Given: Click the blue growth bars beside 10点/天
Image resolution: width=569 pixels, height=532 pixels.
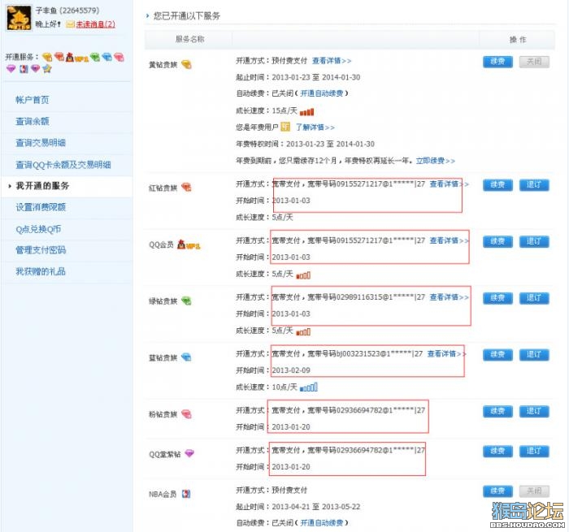Looking at the screenshot, I should (308, 387).
